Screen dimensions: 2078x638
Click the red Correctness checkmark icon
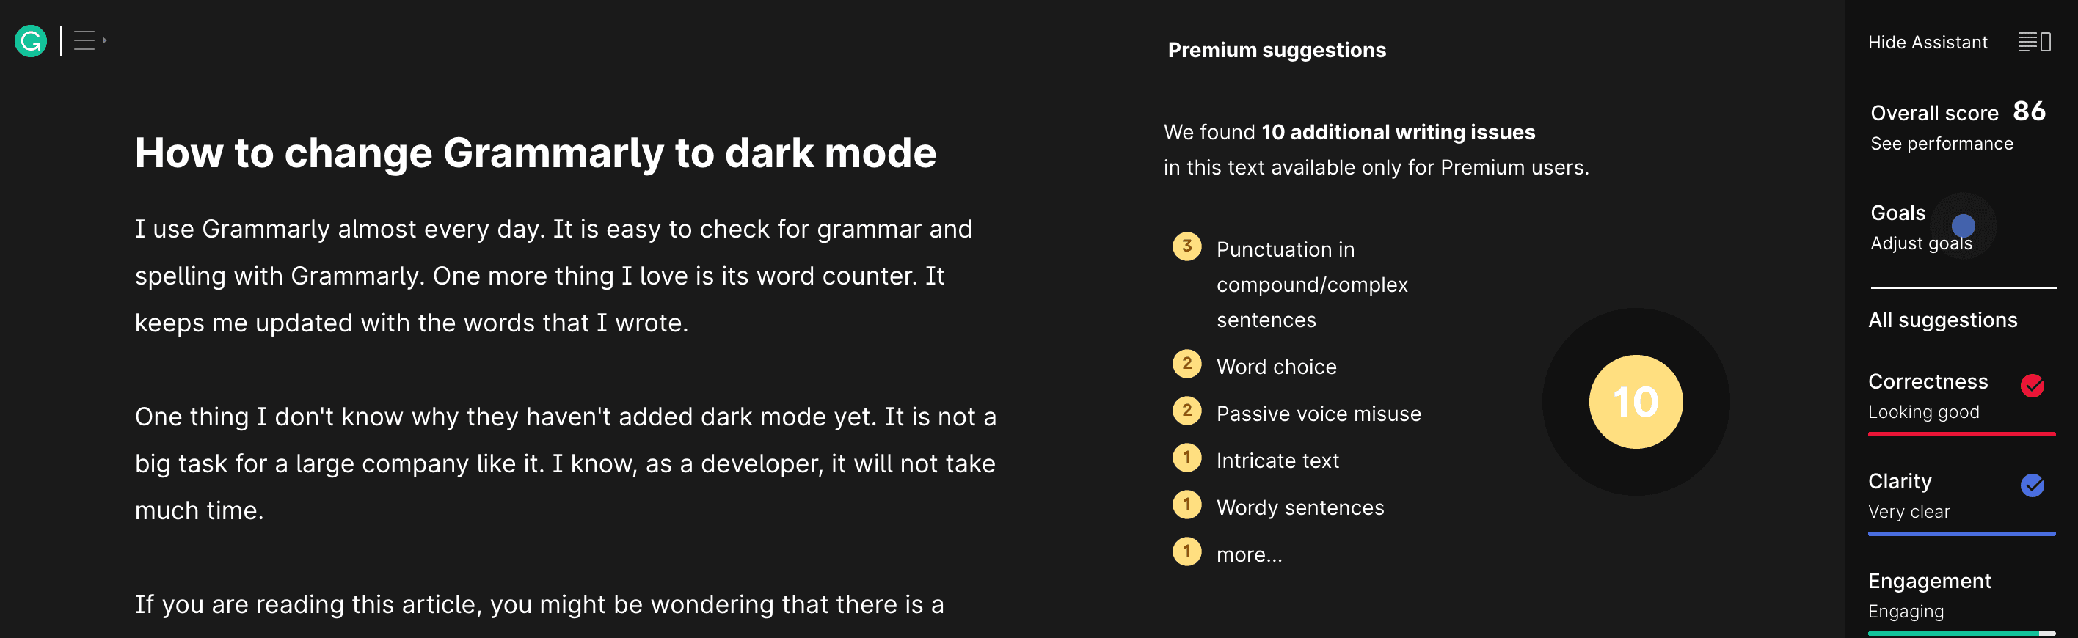pyautogui.click(x=2031, y=386)
